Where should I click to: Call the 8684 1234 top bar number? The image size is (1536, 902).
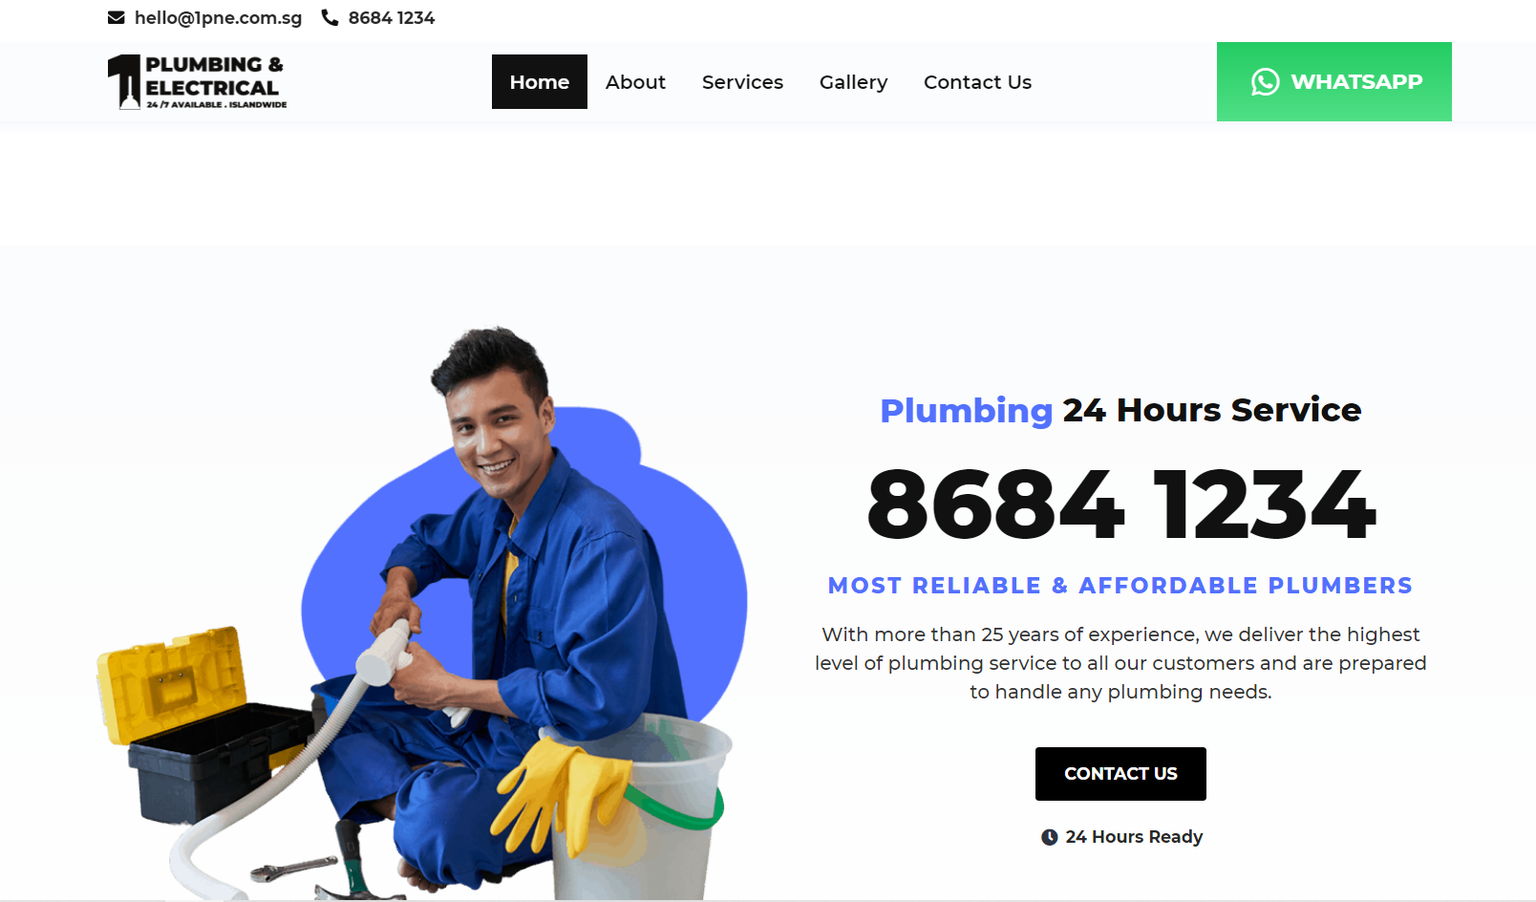pos(391,17)
